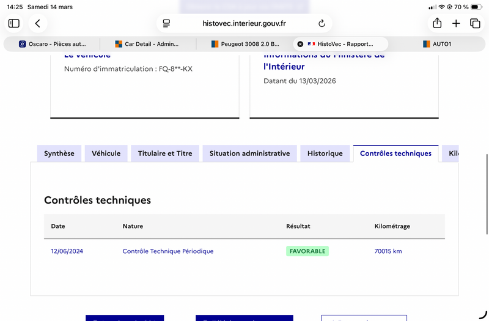
Task: Open Titulaire et Titre tab
Action: (165, 153)
